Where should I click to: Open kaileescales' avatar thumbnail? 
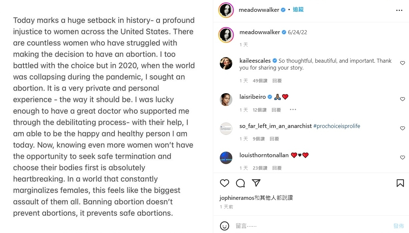pyautogui.click(x=226, y=63)
